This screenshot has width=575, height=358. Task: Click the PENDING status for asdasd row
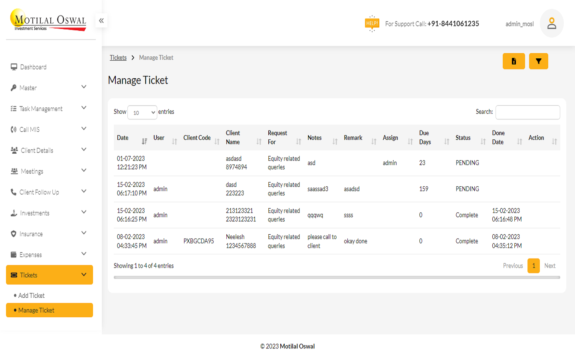click(x=467, y=163)
